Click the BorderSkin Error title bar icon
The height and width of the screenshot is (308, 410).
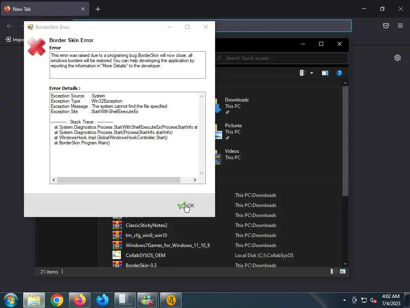pyautogui.click(x=30, y=27)
